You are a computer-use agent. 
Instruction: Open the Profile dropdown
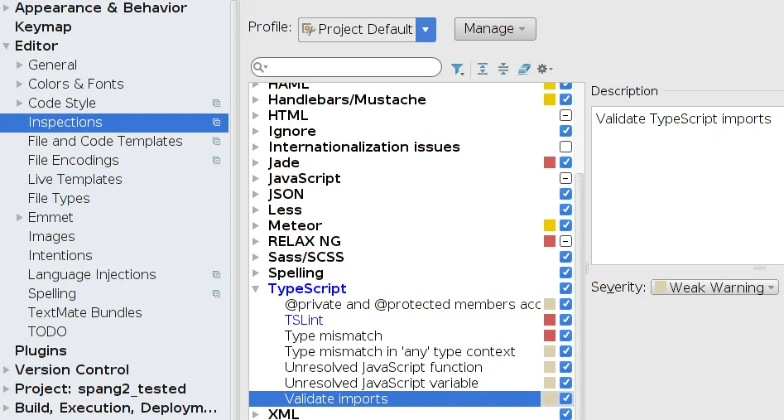pos(426,29)
